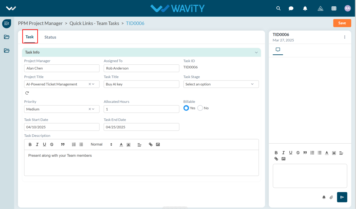Go to Quick Links - Team Tasks breadcrumb

coord(94,23)
